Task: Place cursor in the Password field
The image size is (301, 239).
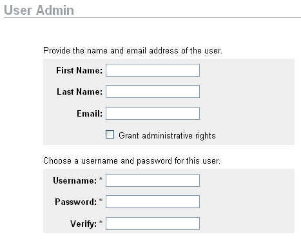Action: pos(153,202)
